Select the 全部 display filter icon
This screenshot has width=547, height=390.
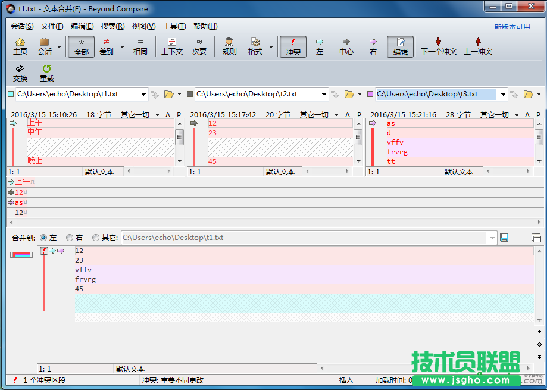click(x=80, y=46)
